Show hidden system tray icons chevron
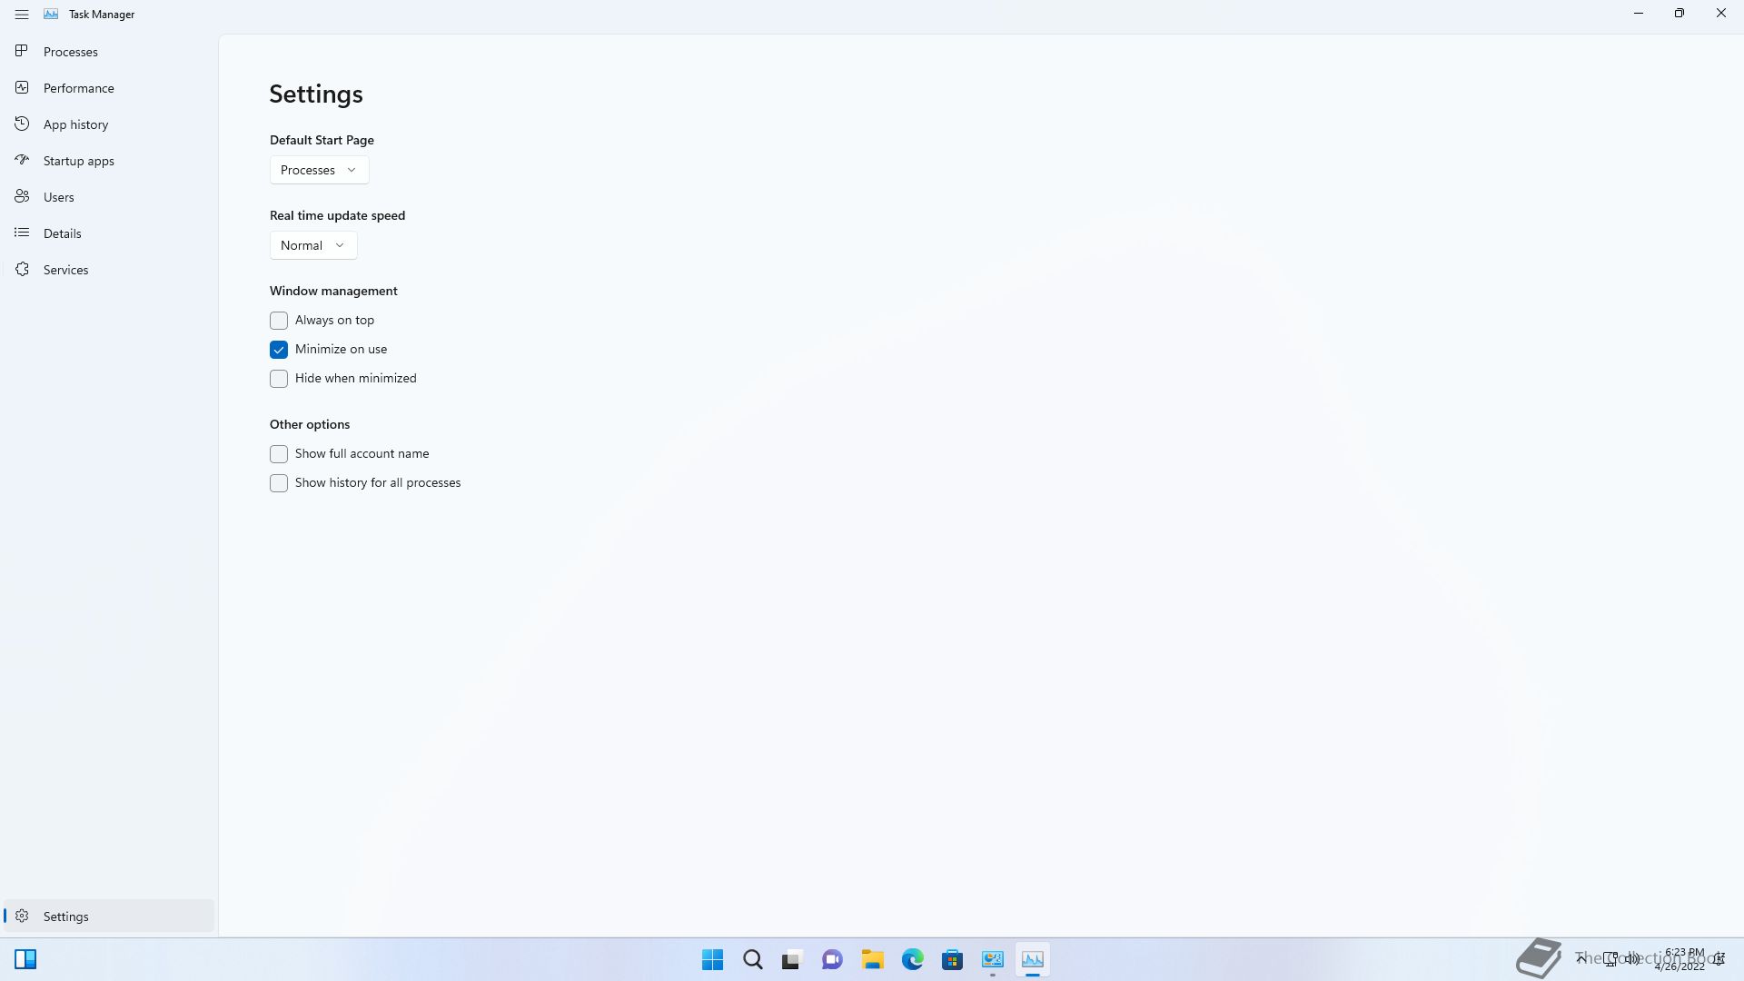Image resolution: width=1744 pixels, height=981 pixels. click(1581, 958)
